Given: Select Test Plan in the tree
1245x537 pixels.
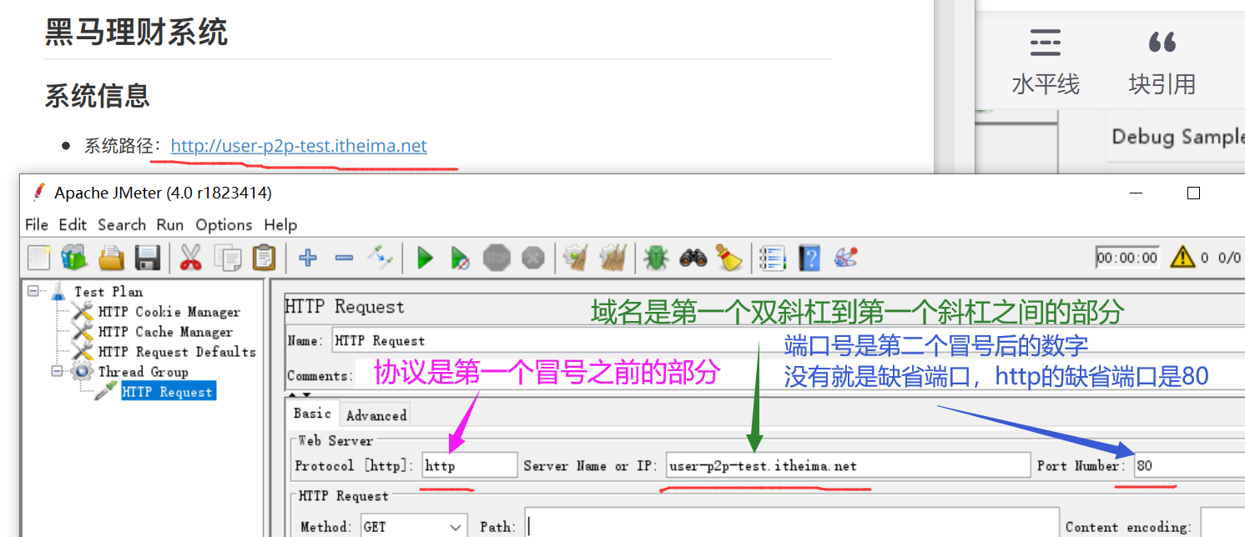Looking at the screenshot, I should (108, 291).
